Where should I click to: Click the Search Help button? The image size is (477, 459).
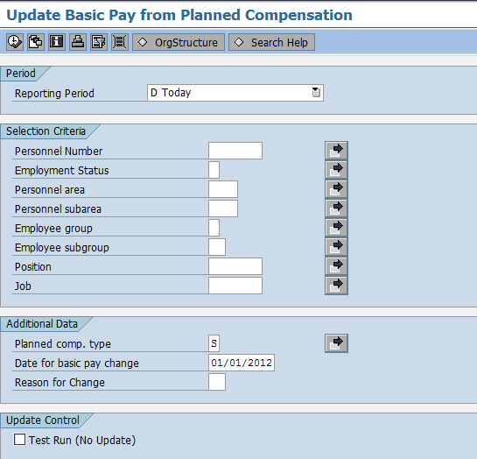click(x=271, y=42)
